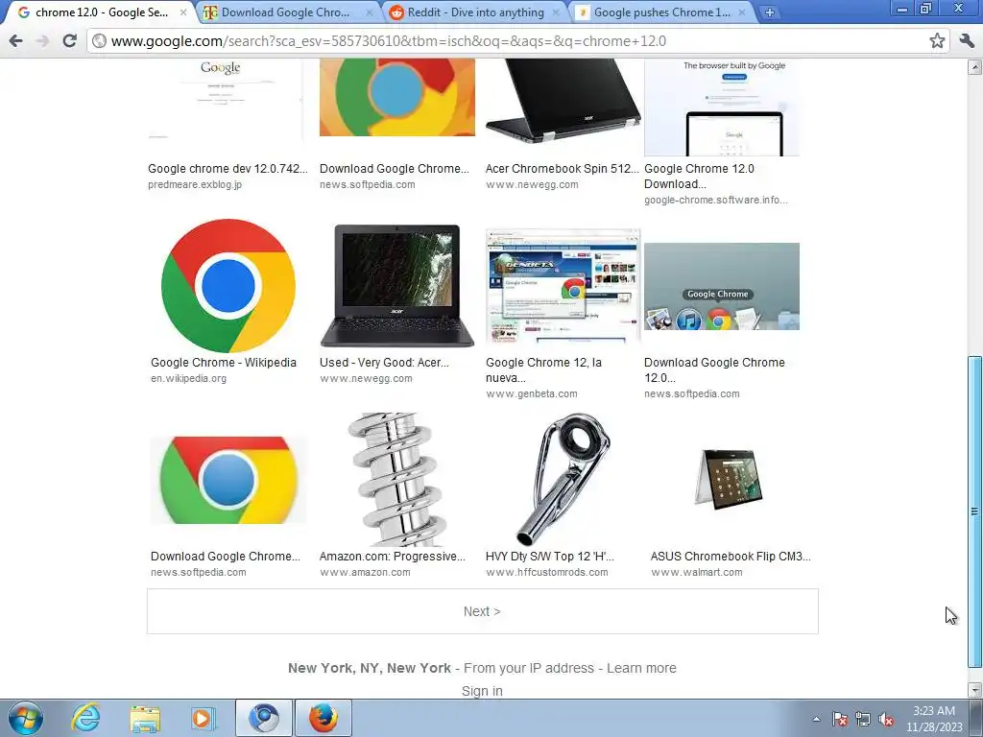Open the Chrome wrench menu
This screenshot has width=983, height=737.
(x=967, y=41)
